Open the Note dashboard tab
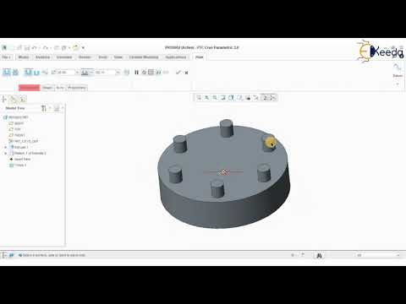 coord(60,88)
